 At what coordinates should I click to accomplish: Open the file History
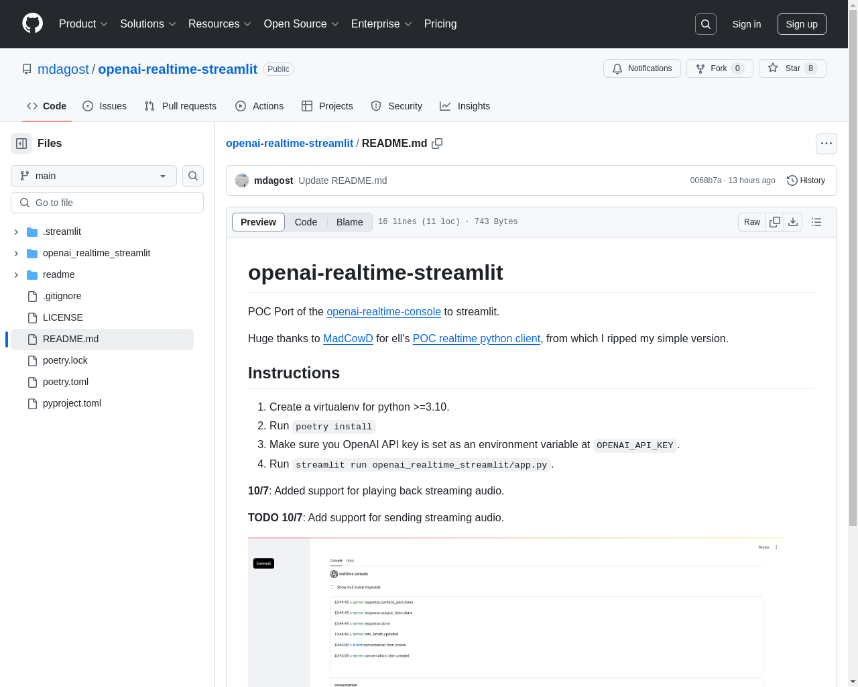coord(806,180)
